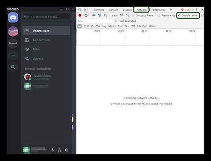The height and width of the screenshot is (161, 211).
Task: Filter requests by Other
Action: 152,26
